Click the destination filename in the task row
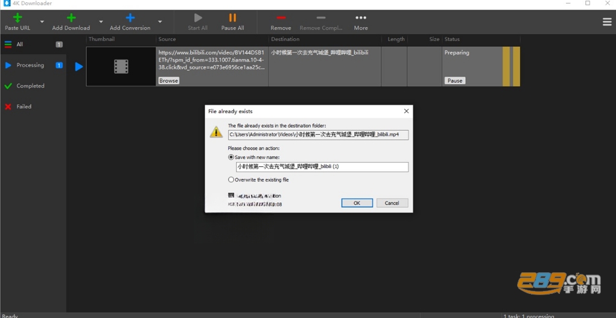Screen dimensions: 616x318 (319, 52)
